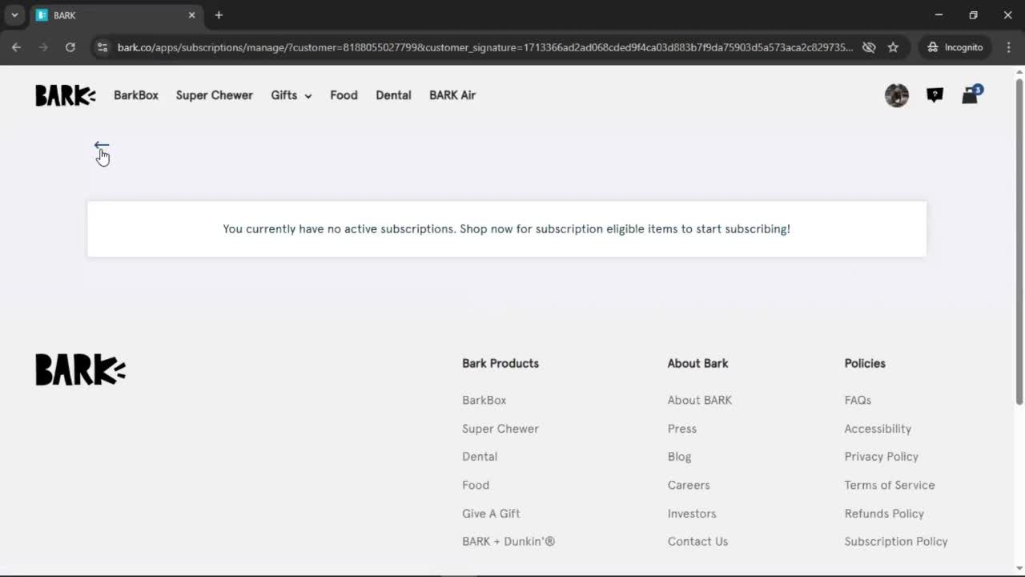Open the user profile avatar
1025x577 pixels.
(x=897, y=95)
